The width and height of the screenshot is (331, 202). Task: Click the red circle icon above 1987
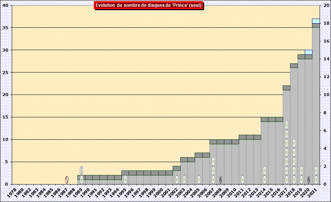(67, 180)
